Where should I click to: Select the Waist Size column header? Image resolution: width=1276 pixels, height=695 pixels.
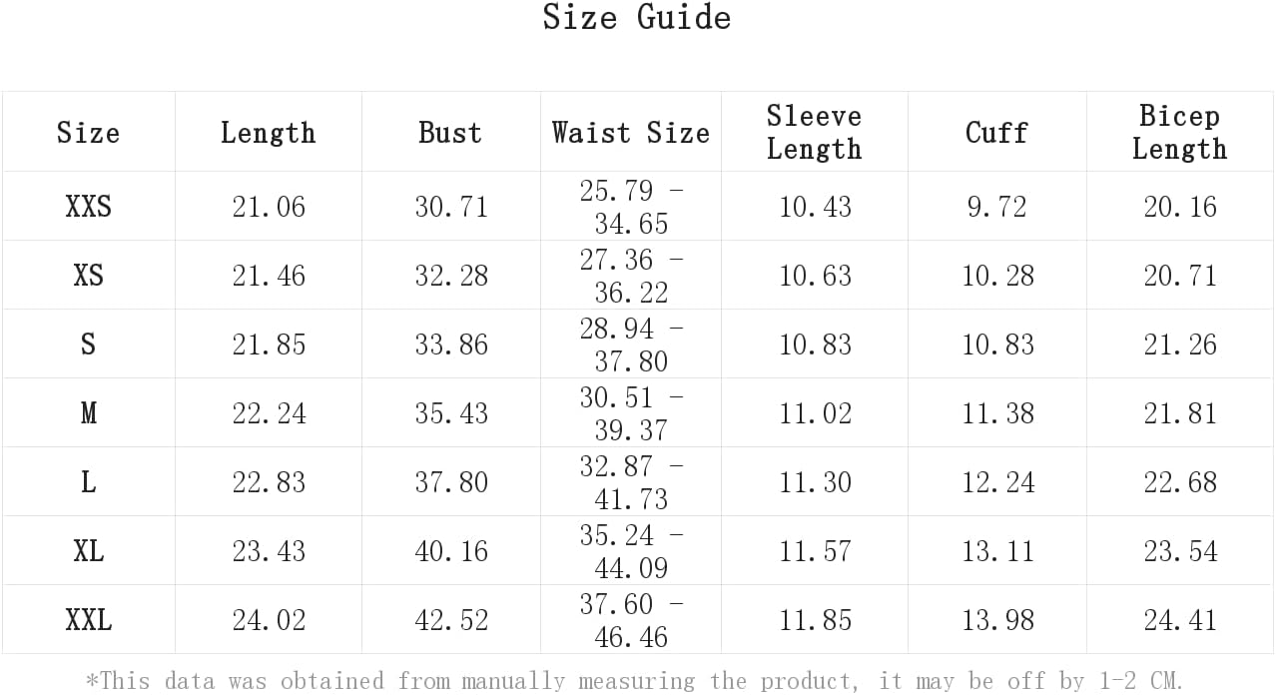(x=631, y=133)
